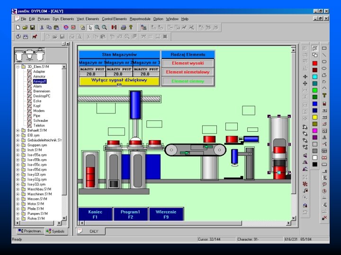Expand the Instr.SYM folder
341x255 pixels.
[18, 150]
